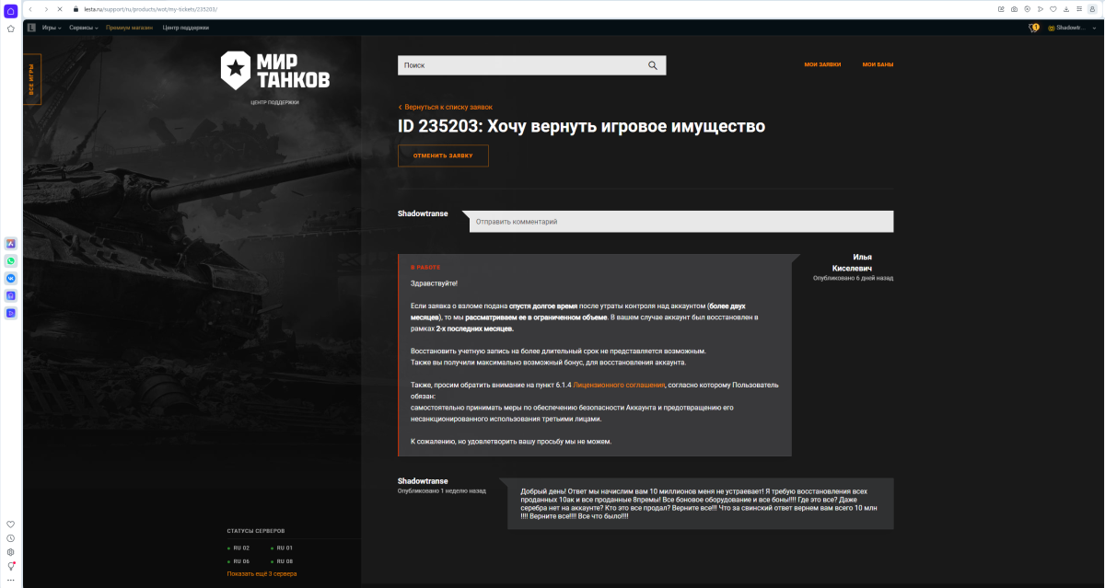This screenshot has height=588, width=1105.
Task: Click the RU 01 server status
Action: click(x=282, y=548)
